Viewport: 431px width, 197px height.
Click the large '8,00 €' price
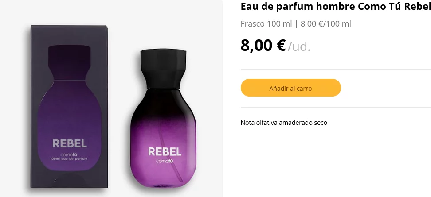tap(263, 45)
